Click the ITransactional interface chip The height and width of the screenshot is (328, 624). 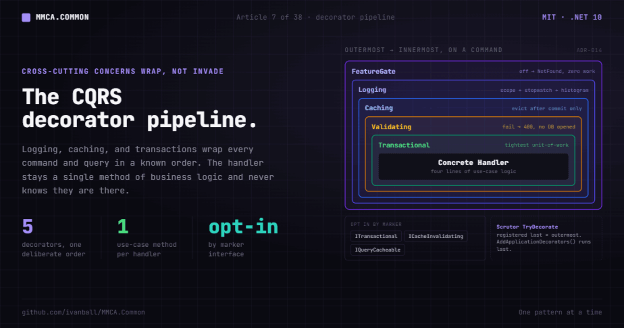376,236
